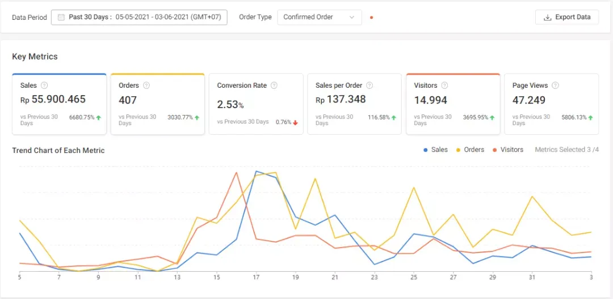Expand the Confirmed Order dropdown arrow
This screenshot has width=613, height=299.
tap(352, 17)
